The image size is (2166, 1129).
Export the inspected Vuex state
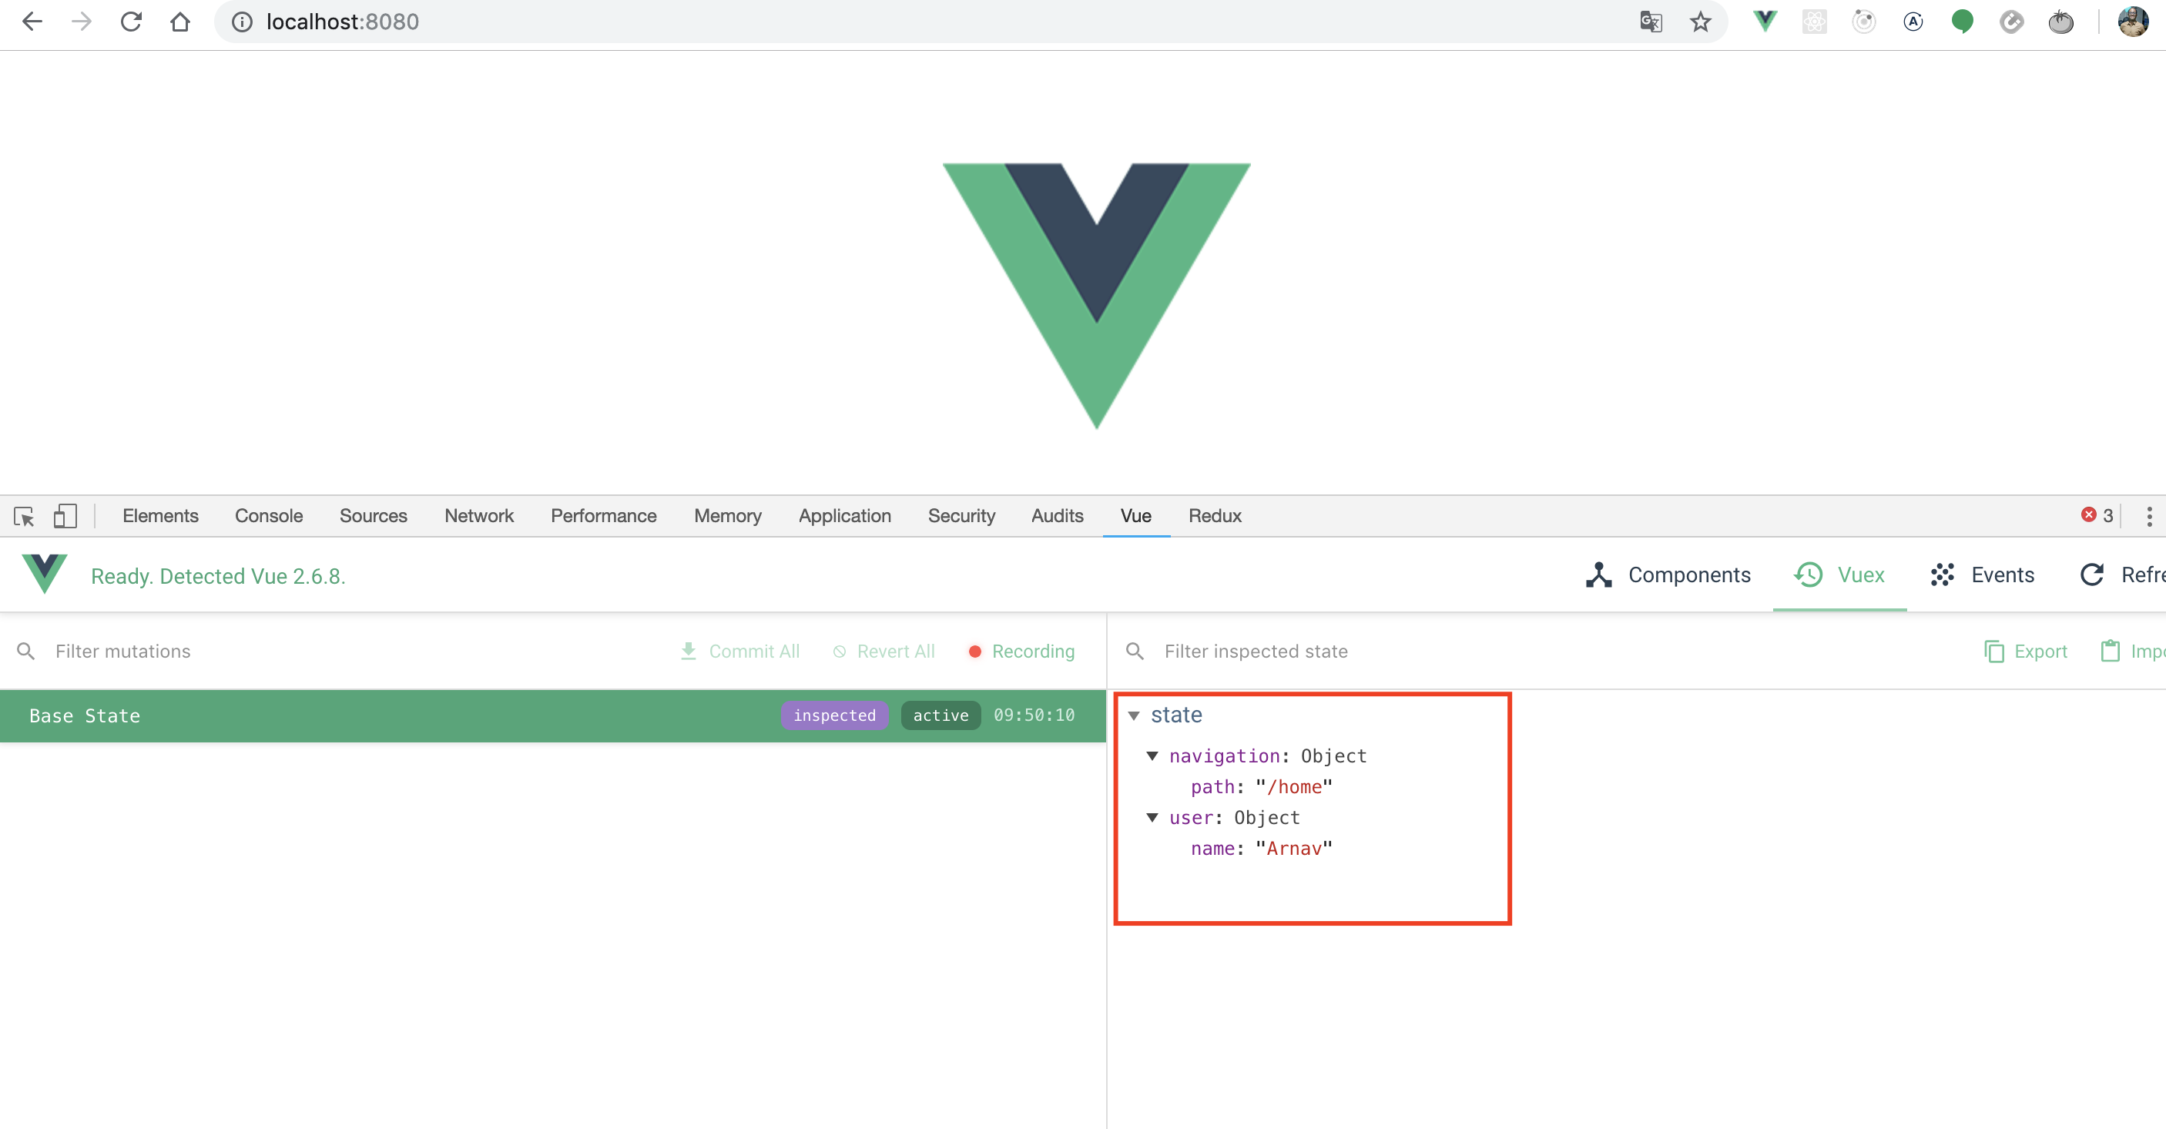pyautogui.click(x=2026, y=651)
